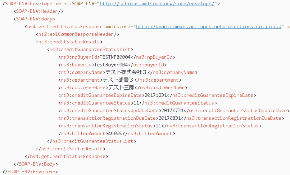290x175 pixels.
Task: Click the closing ns3:customerName tag
Action: coord(161,88)
